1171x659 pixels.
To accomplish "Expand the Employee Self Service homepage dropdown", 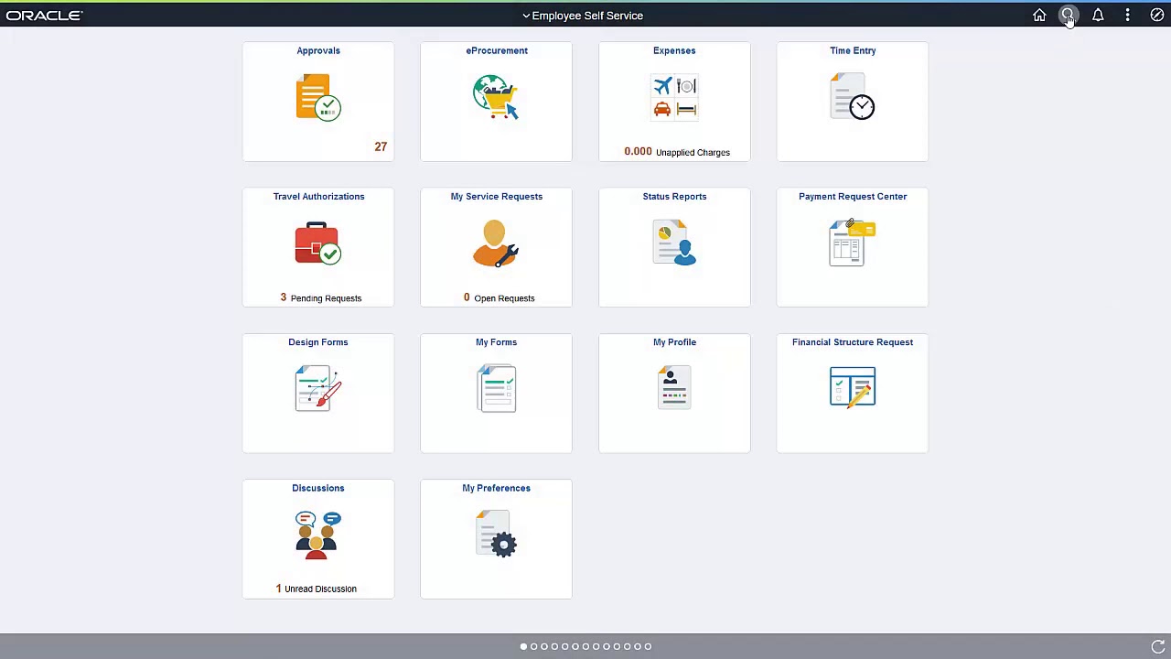I will 583,16.
